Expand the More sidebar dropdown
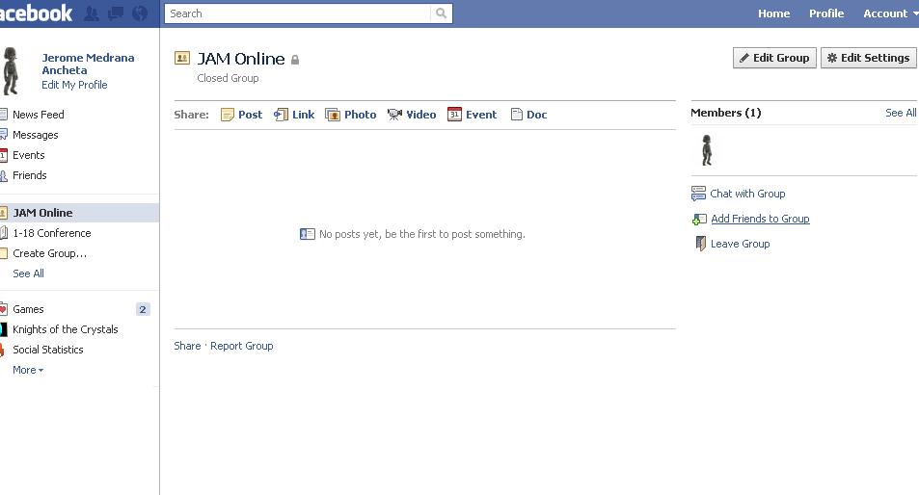Image resolution: width=919 pixels, height=495 pixels. (x=28, y=370)
